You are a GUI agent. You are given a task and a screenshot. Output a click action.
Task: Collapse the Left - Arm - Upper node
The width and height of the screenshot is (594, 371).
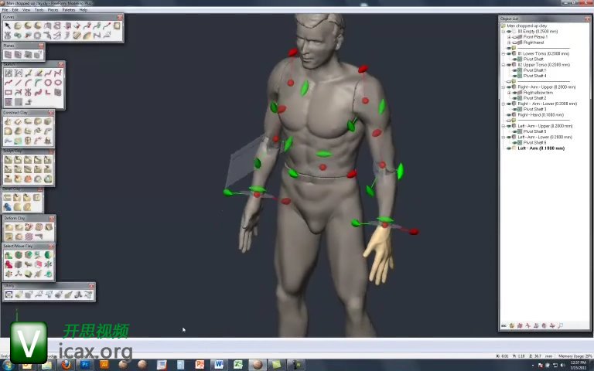click(504, 126)
